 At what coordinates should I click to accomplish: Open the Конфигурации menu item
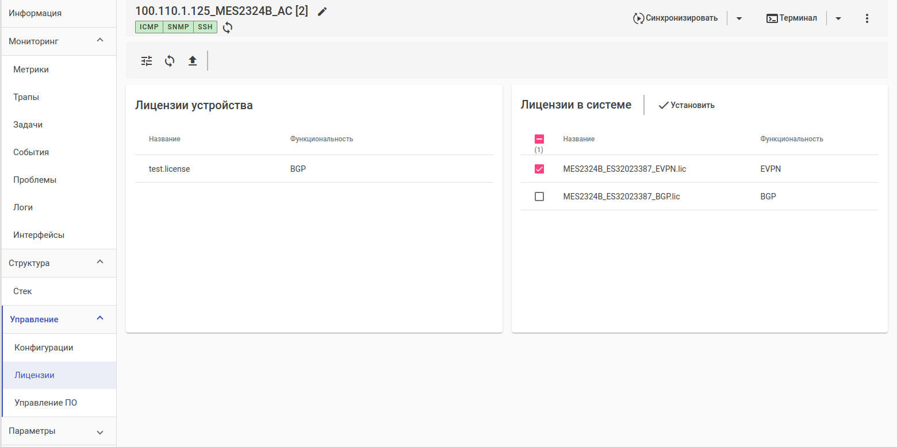click(x=44, y=348)
